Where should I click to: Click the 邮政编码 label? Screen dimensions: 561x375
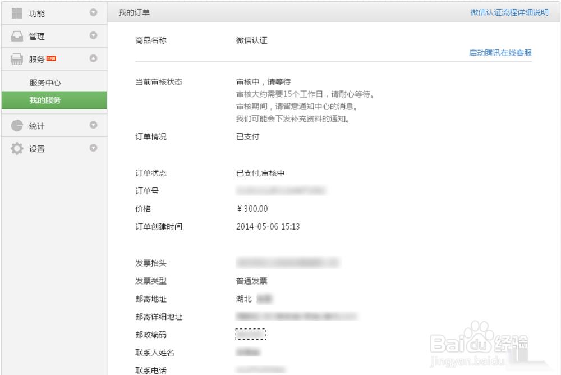coord(151,335)
